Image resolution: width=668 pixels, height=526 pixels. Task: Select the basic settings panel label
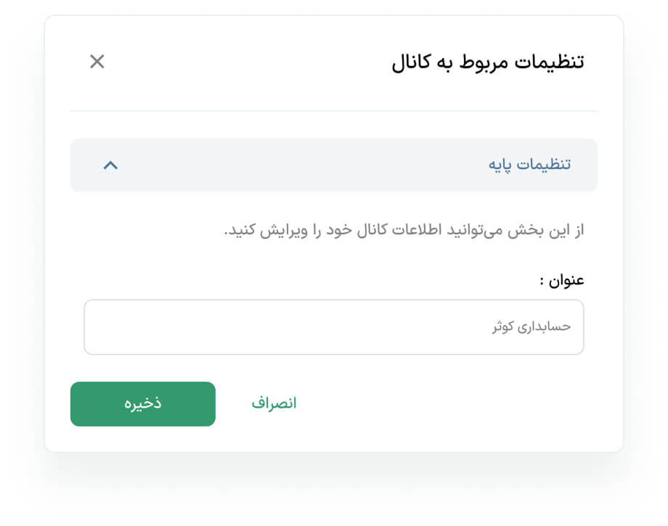(529, 165)
